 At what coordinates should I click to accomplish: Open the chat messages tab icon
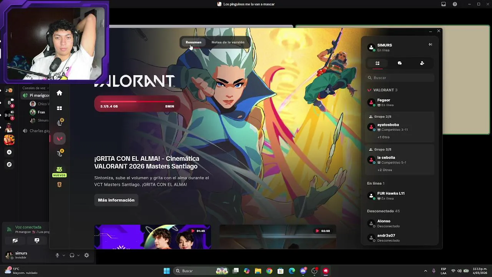pos(400,63)
